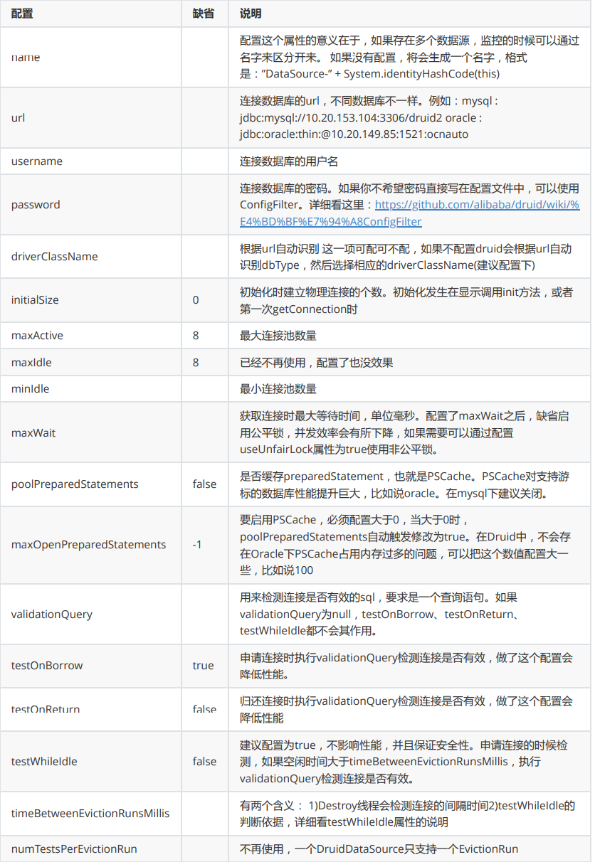This screenshot has width=595, height=862.
Task: Click default value 0 for initialSize
Action: coord(196,300)
